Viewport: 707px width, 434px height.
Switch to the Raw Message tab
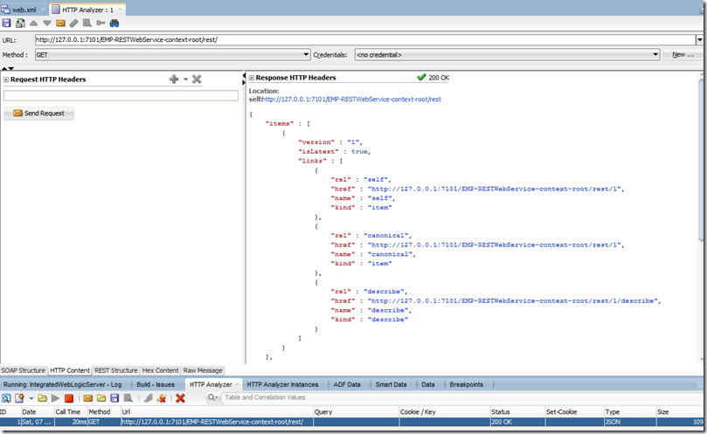[x=204, y=370]
